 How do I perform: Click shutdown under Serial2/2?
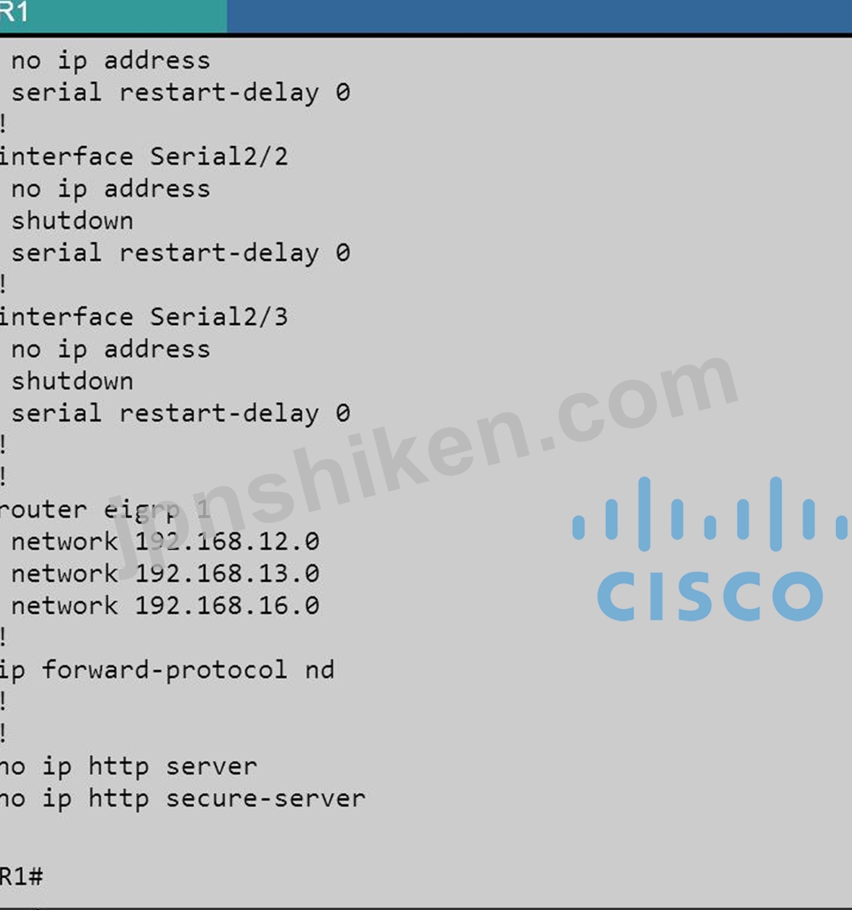pyautogui.click(x=72, y=221)
